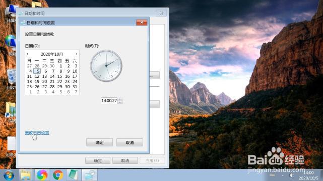Select October 28 in the calendar

[x=52, y=87]
